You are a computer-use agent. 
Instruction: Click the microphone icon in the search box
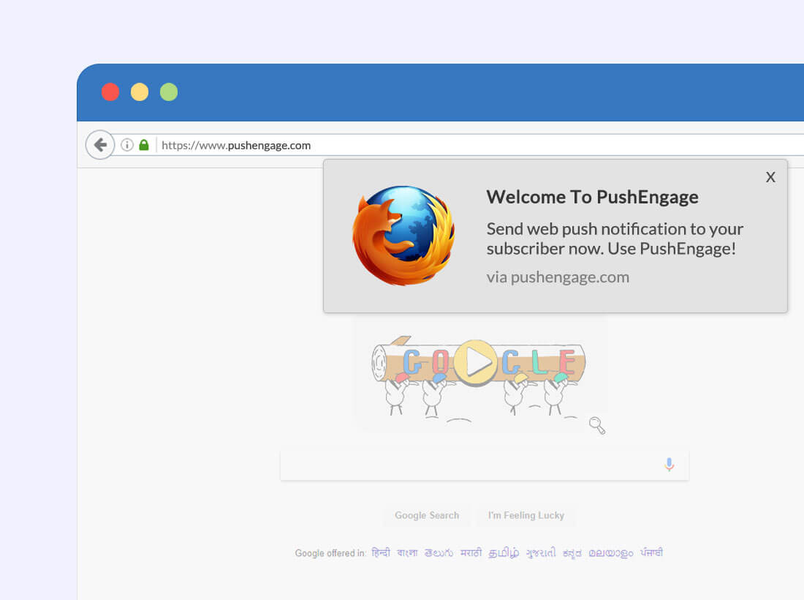pos(669,464)
